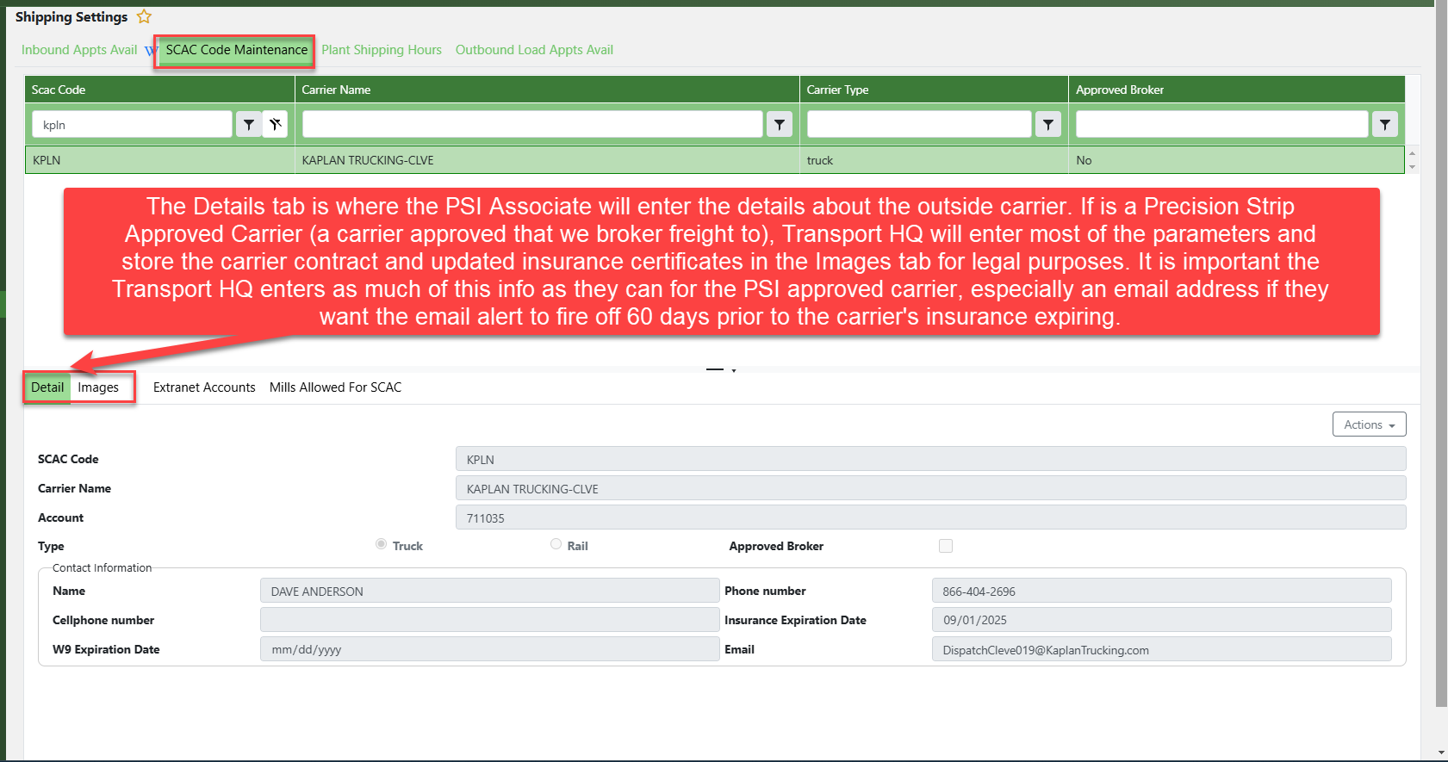Open the Actions dropdown
The image size is (1448, 762).
[1369, 424]
